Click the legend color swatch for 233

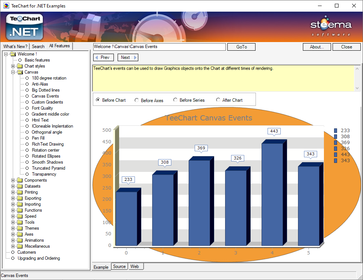click(x=336, y=131)
